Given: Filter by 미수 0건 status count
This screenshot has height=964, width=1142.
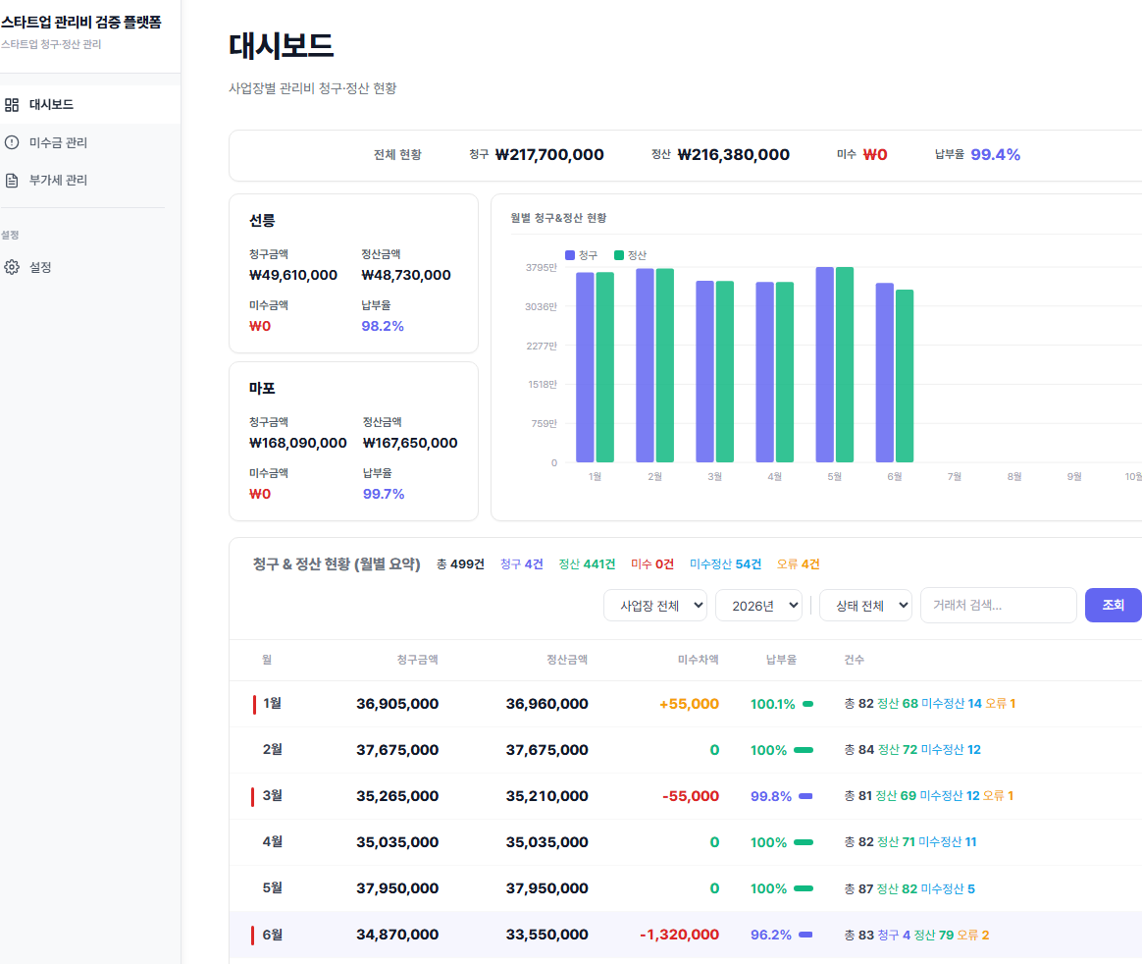Looking at the screenshot, I should pos(652,564).
